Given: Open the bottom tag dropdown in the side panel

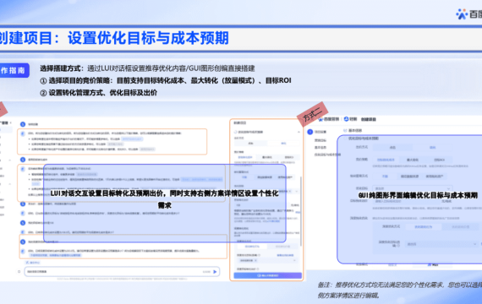Looking at the screenshot, I should (267, 260).
